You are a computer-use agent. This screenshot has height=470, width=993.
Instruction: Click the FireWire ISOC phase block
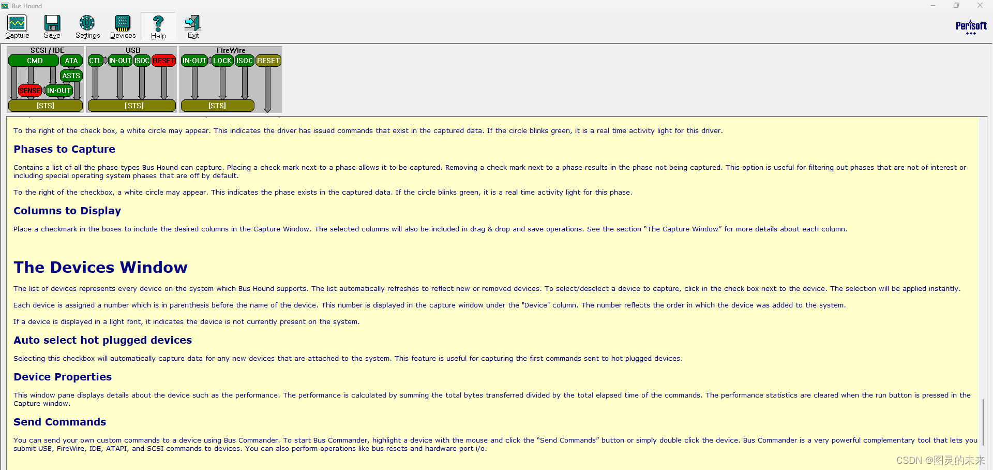[245, 61]
